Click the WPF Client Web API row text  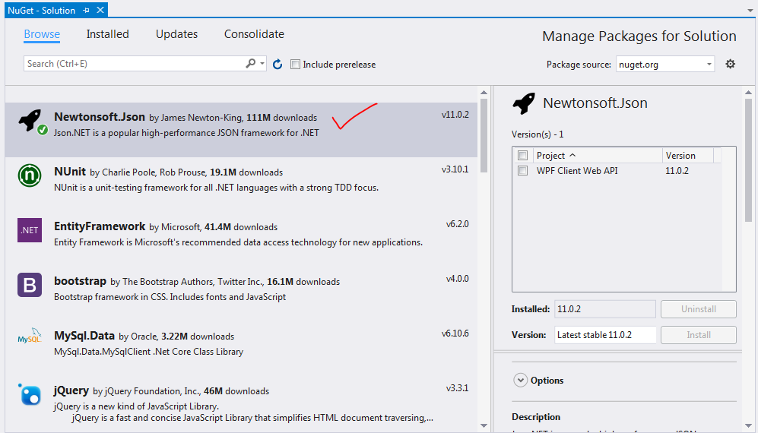577,171
